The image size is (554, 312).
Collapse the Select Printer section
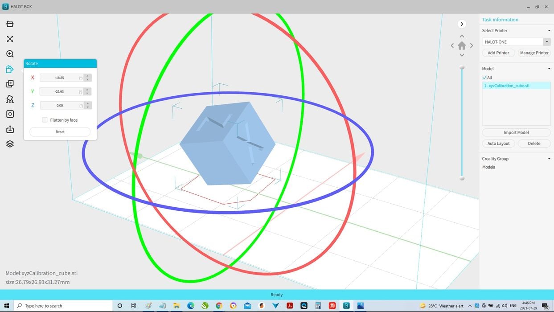tap(549, 30)
